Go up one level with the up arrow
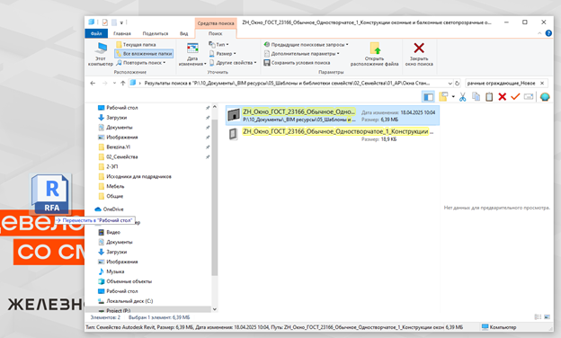Viewport: 561px width, 338px height. 122,83
